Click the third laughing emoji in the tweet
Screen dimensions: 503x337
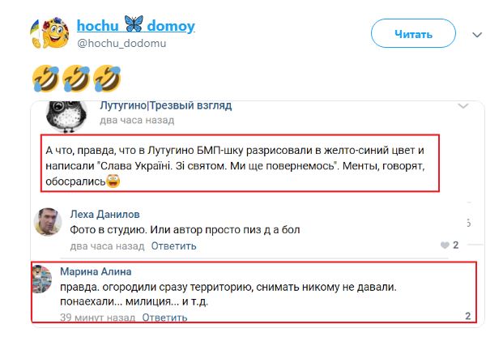coord(106,78)
